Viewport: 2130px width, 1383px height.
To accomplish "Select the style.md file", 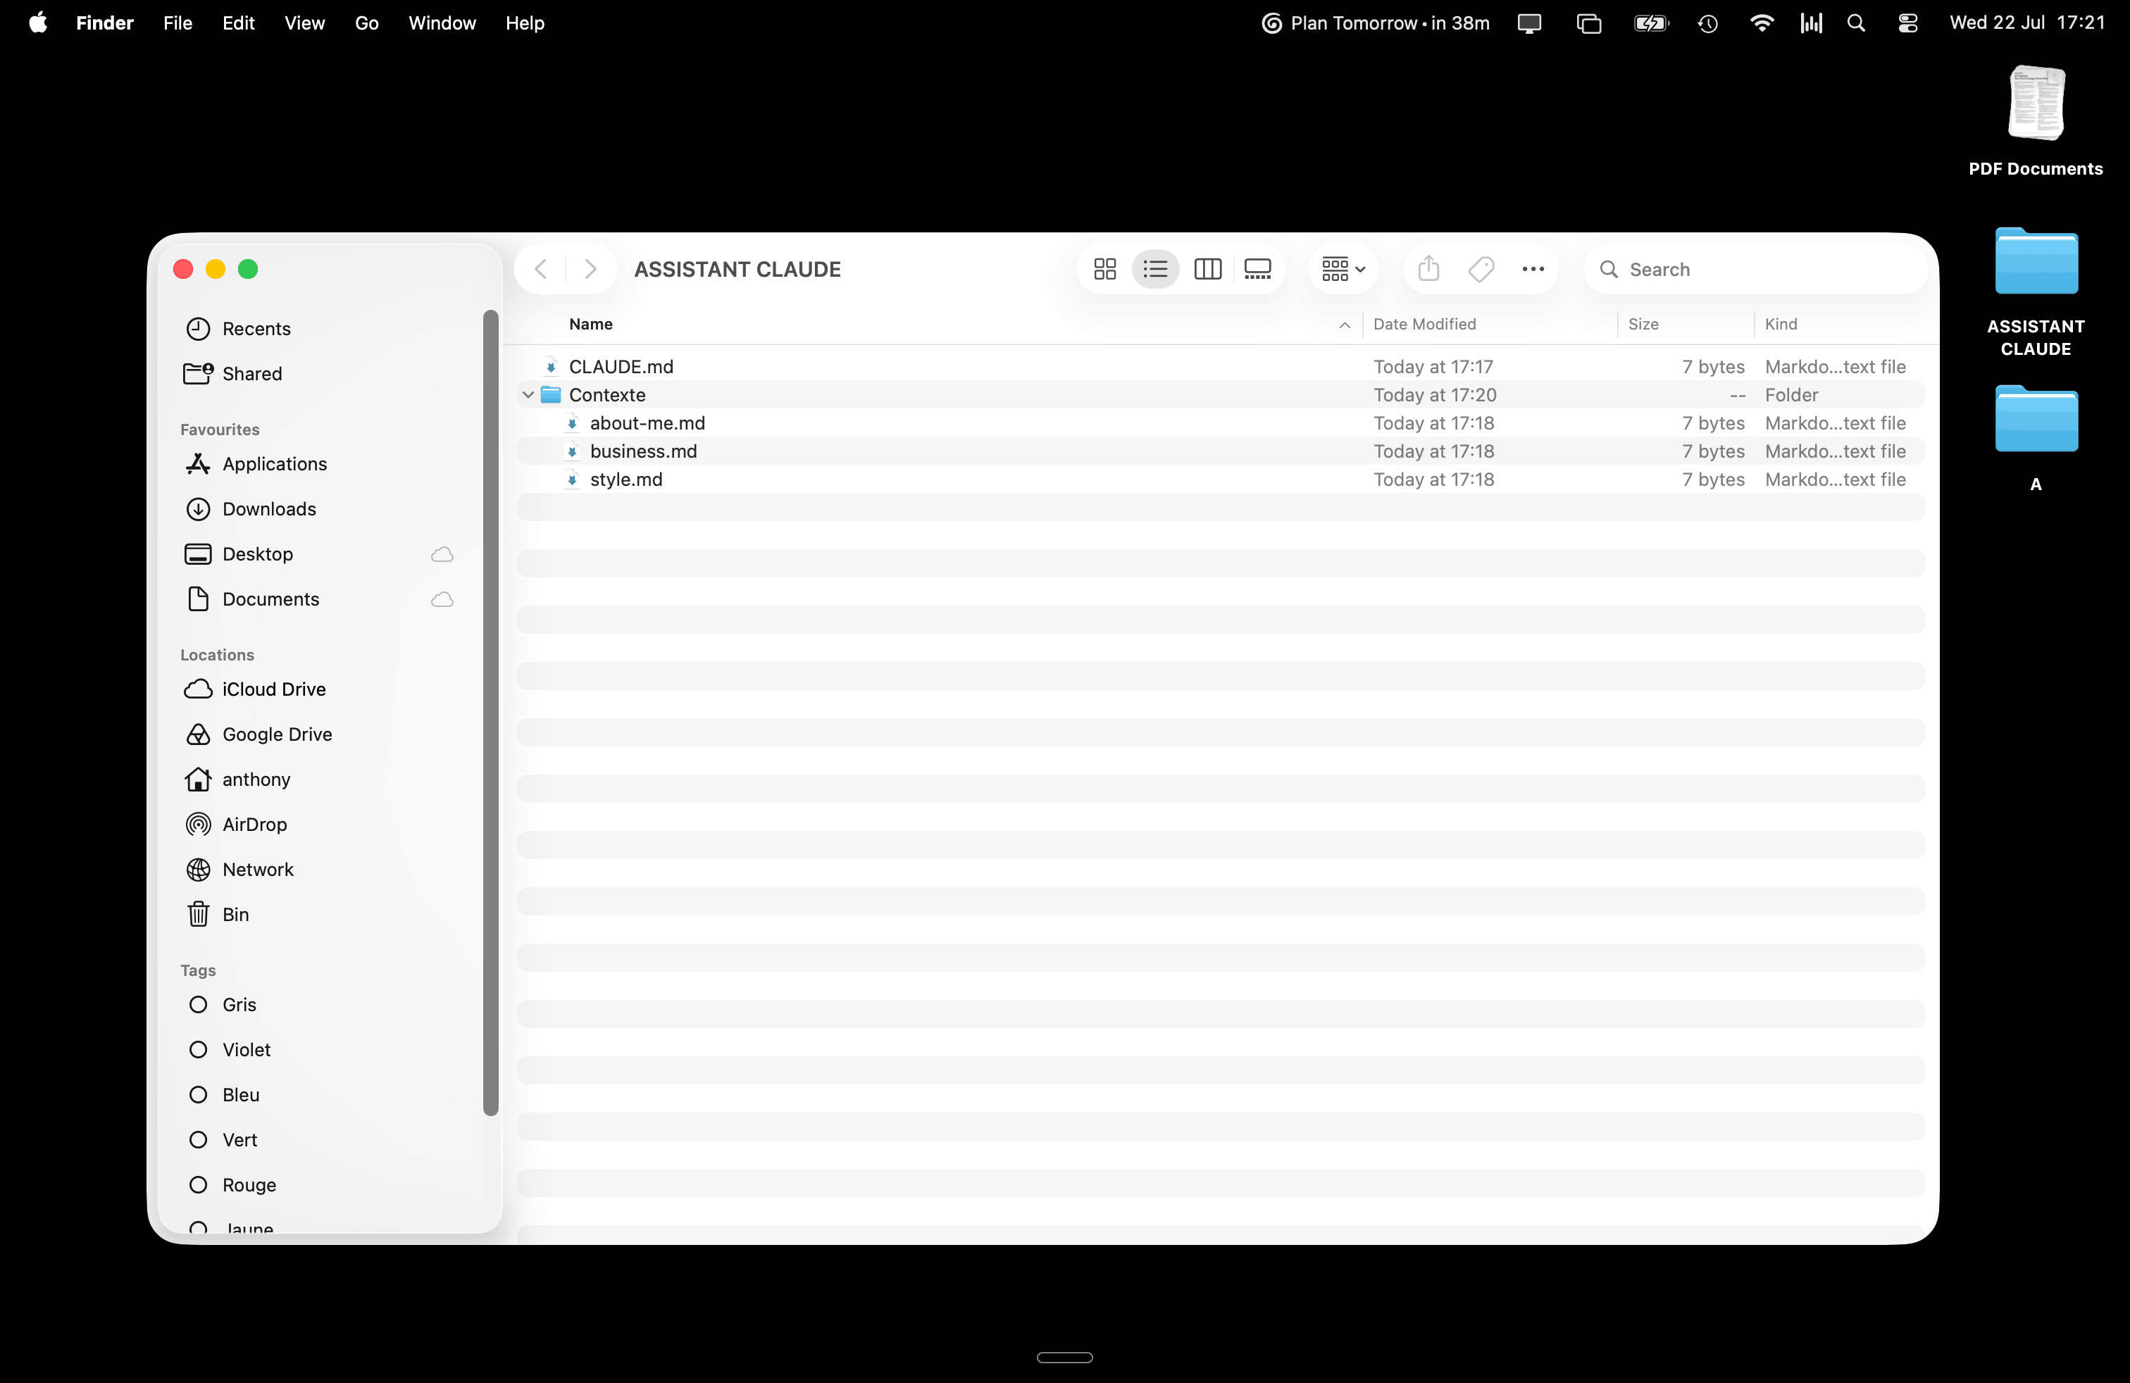I will (x=1221, y=480).
